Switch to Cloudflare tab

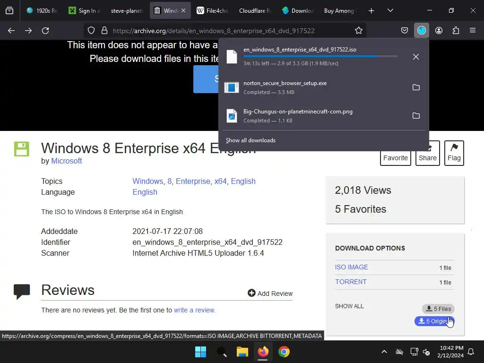(x=255, y=11)
